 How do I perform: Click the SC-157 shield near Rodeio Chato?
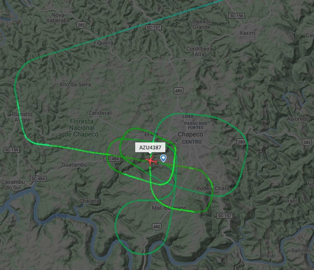point(225,216)
